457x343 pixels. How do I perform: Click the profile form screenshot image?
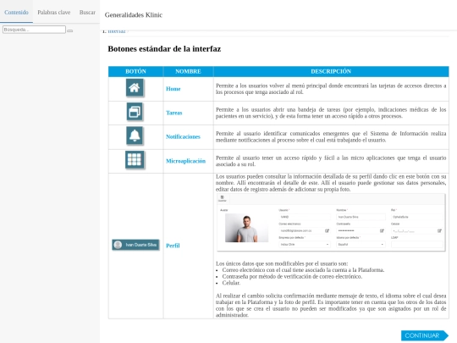[331, 222]
